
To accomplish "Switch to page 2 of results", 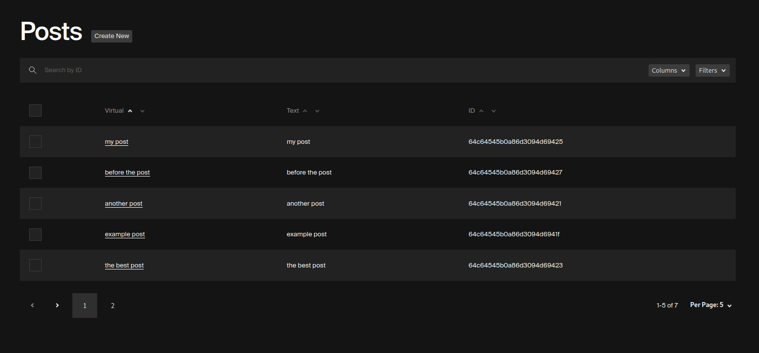I will [x=112, y=306].
